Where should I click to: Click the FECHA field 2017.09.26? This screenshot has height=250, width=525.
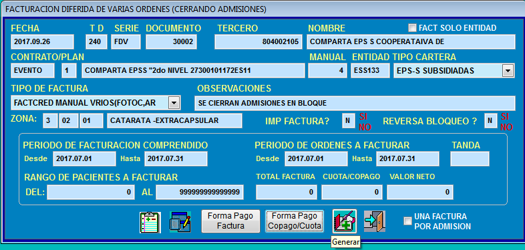point(42,42)
